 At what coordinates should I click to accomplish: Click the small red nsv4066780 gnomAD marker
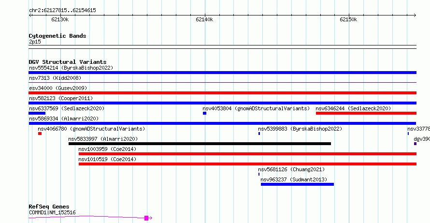[x=40, y=134]
